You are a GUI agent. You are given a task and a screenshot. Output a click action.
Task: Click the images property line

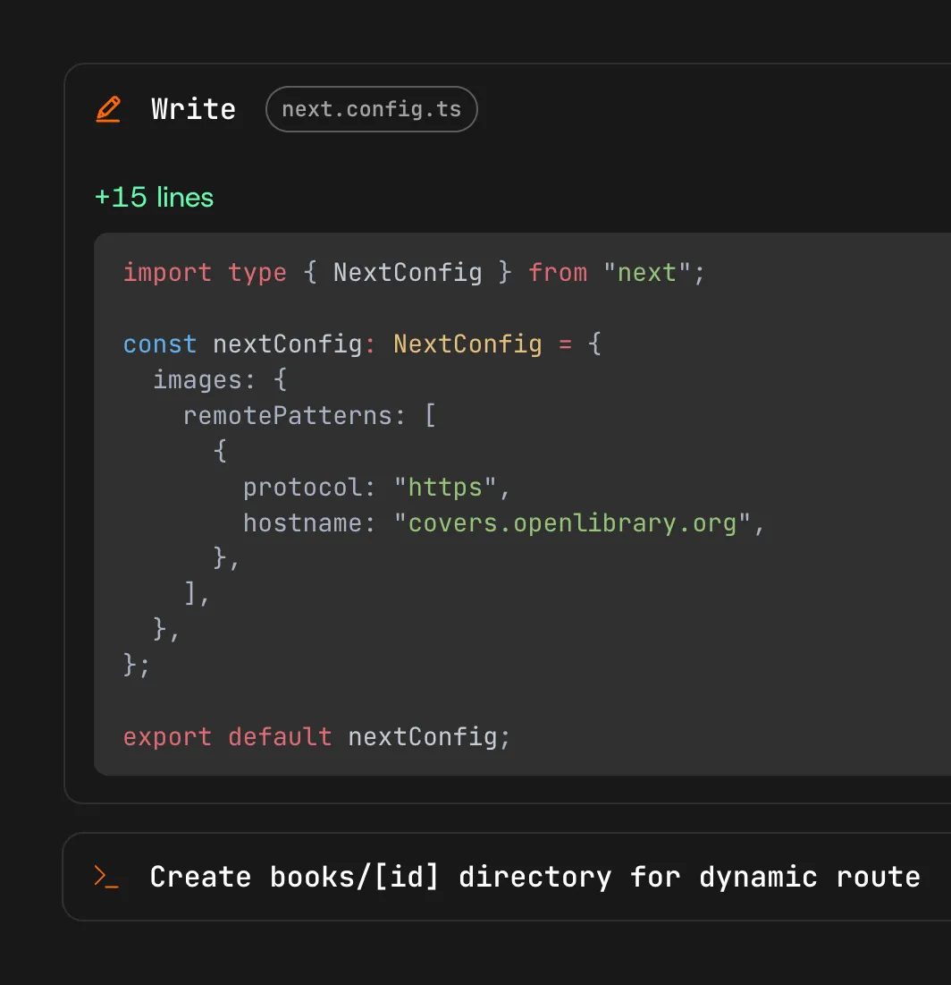(219, 380)
